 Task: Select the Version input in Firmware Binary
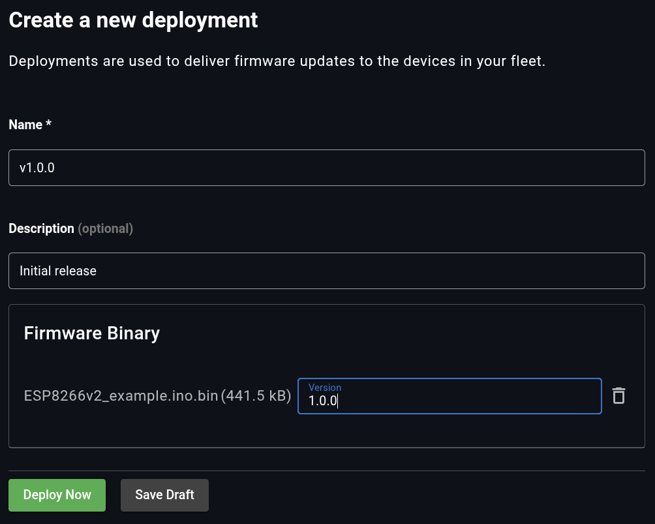449,401
